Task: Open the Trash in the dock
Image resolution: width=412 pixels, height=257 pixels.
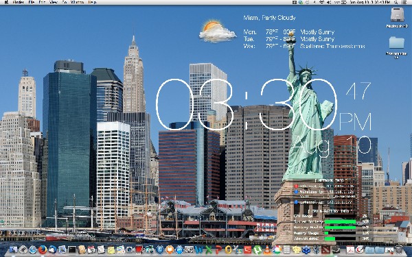Action: point(399,249)
